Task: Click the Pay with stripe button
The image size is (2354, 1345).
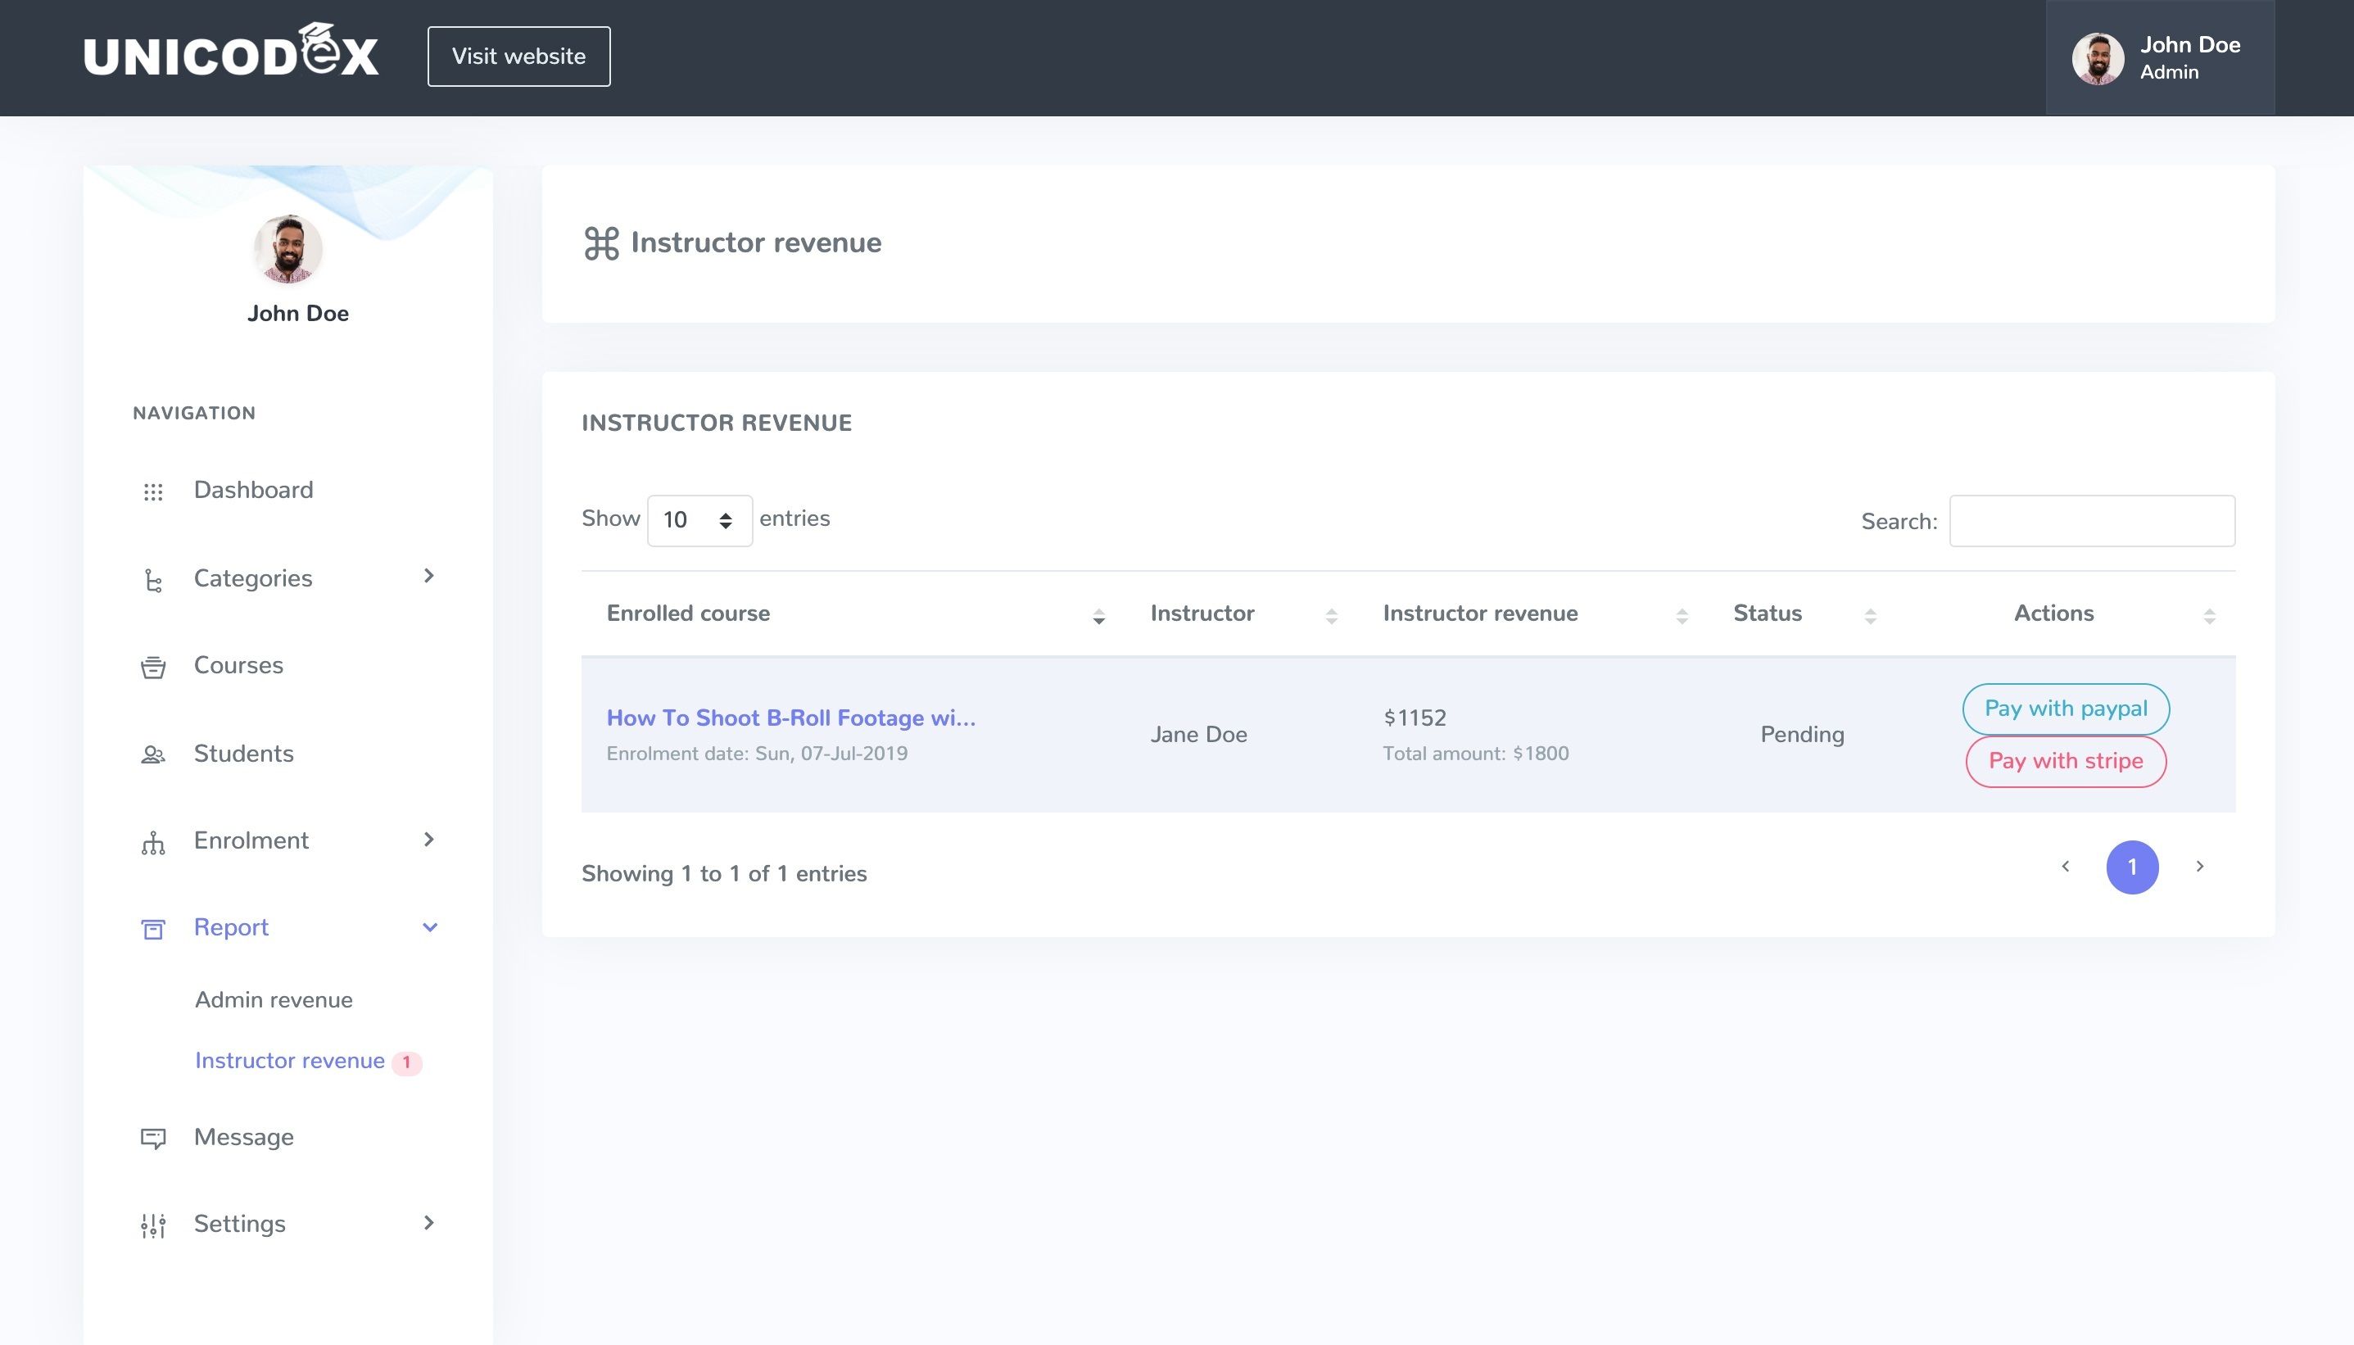Action: pyautogui.click(x=2065, y=761)
